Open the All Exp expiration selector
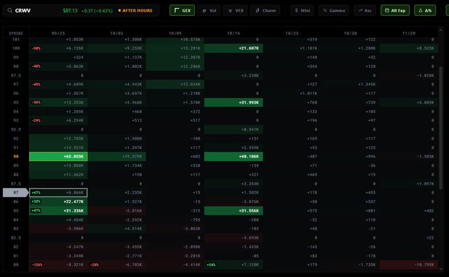Image resolution: width=449 pixels, height=277 pixels. click(x=395, y=11)
